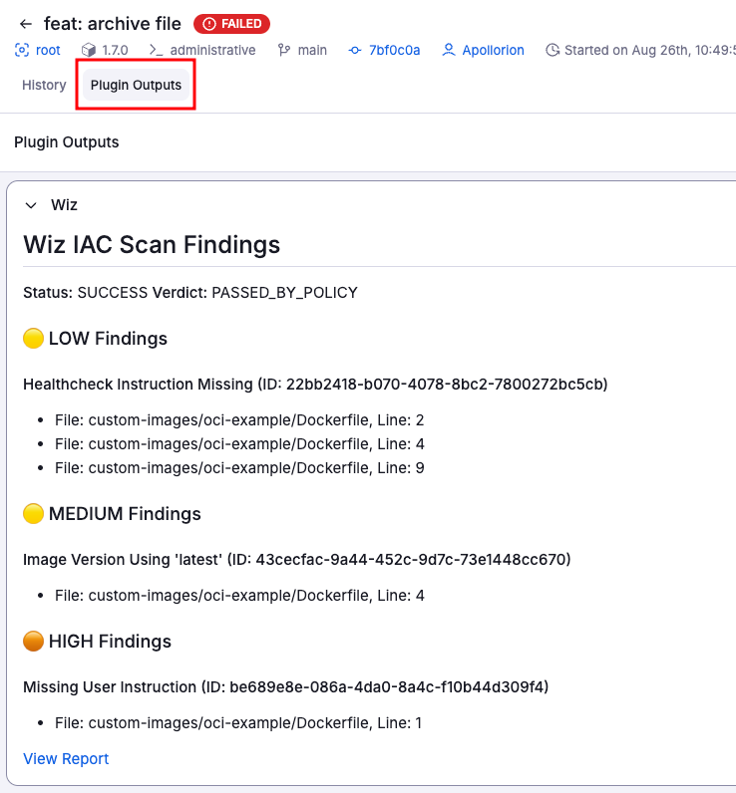Click the user icon beside Apollorion
The height and width of the screenshot is (793, 736).
(449, 50)
